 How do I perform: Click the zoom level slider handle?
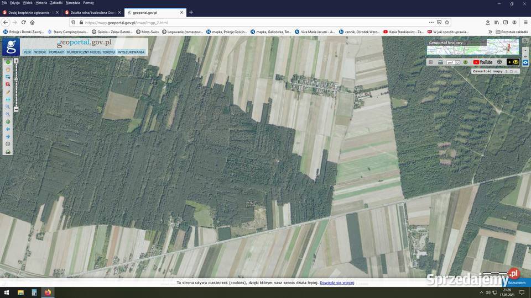pos(16,79)
